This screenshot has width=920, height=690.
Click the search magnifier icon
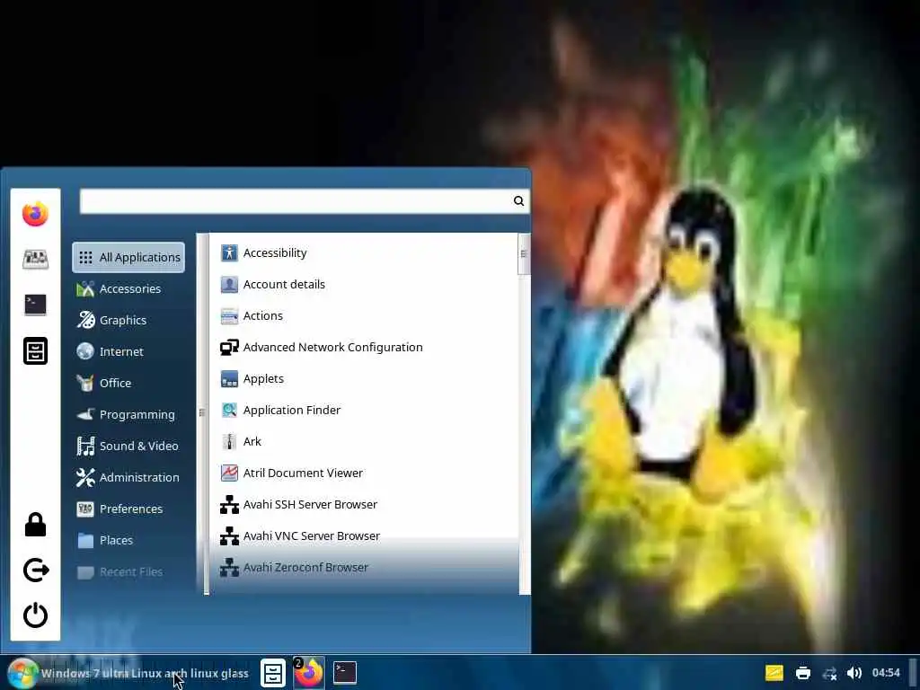click(518, 201)
